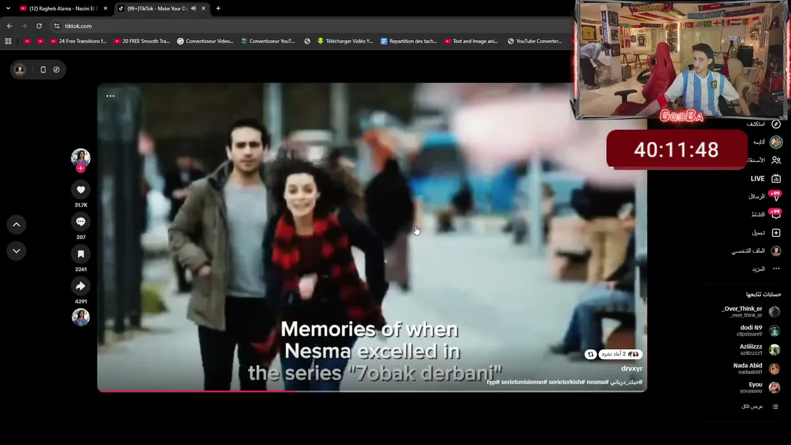The height and width of the screenshot is (445, 791).
Task: Open Profile (الملف الشخصي) in the sidebar
Action: coord(748,251)
